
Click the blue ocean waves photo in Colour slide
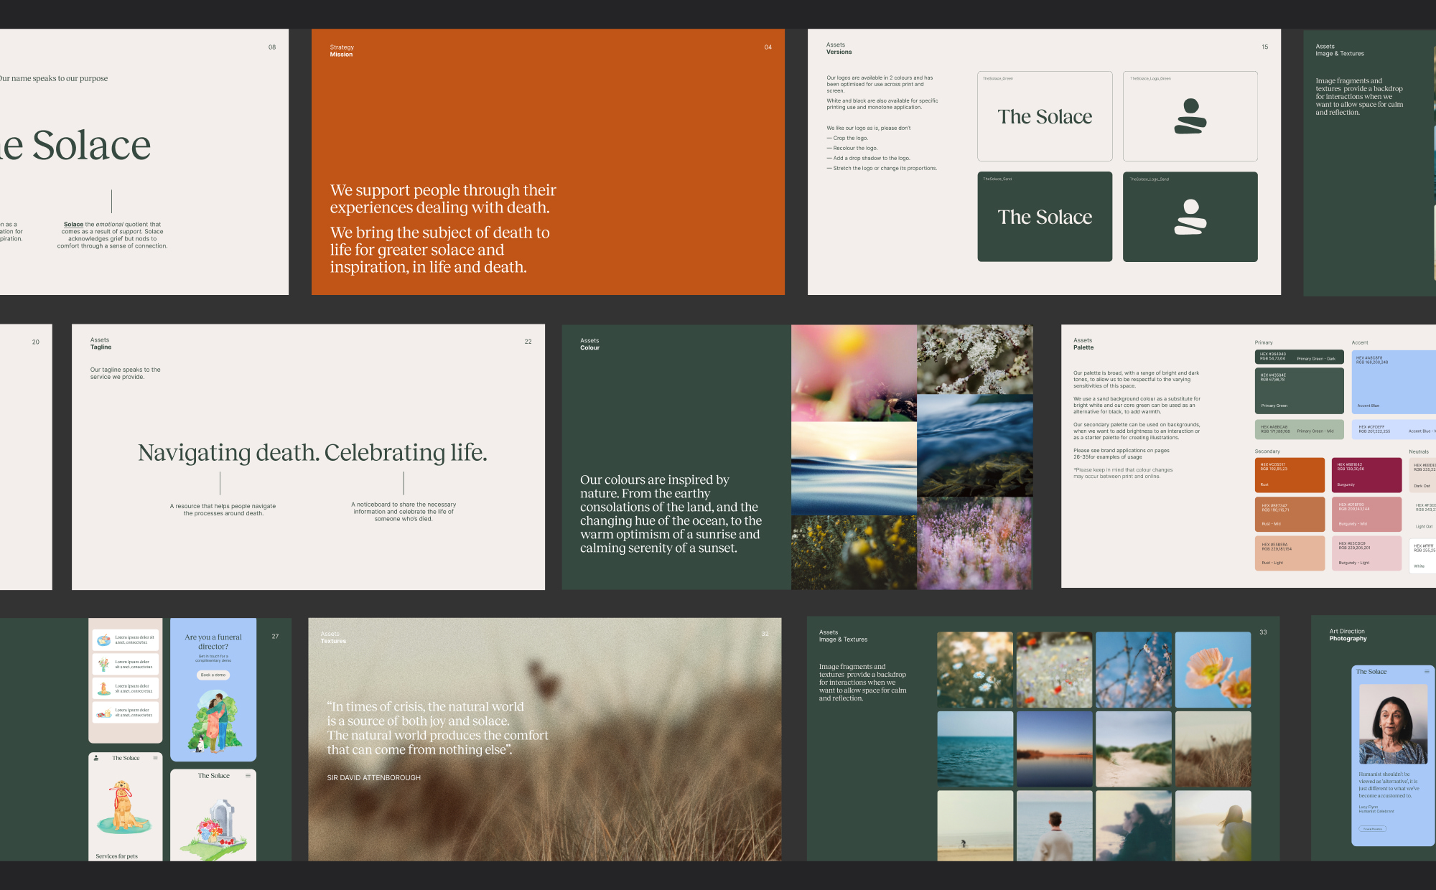coord(975,445)
